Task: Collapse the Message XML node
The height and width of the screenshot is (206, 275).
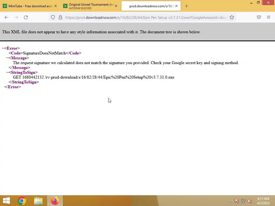Action: point(8,58)
